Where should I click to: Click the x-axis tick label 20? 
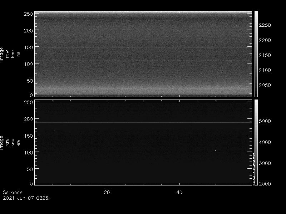pyautogui.click(x=107, y=192)
